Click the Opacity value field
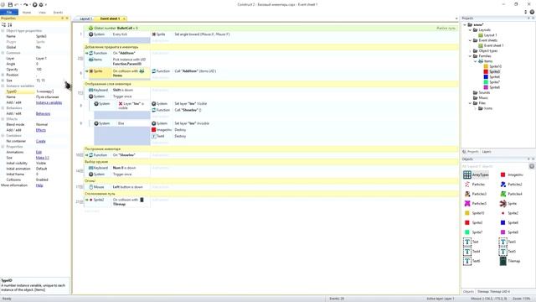 click(x=52, y=69)
